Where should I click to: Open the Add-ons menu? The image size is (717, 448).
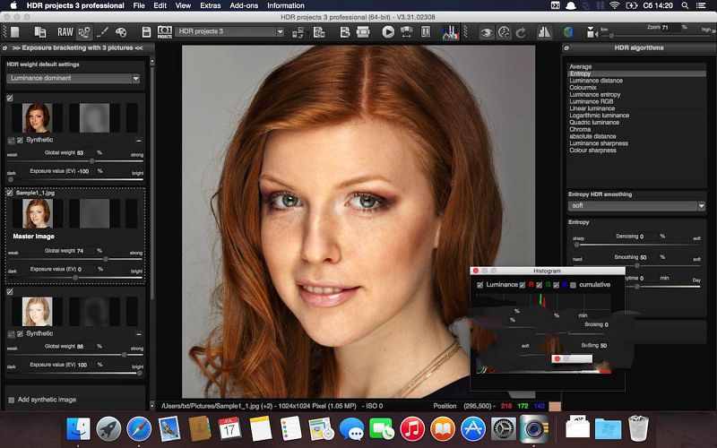coord(245,5)
